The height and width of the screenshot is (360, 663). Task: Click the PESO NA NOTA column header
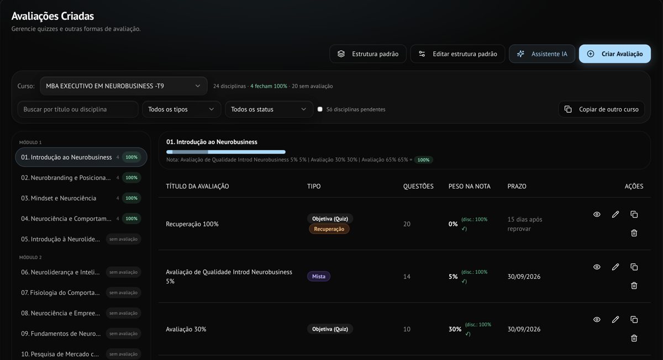[470, 186]
